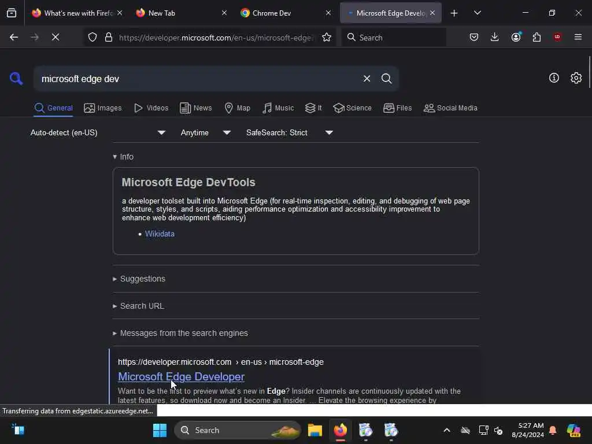592x444 pixels.
Task: Open the clock showing 5:27 AM
Action: pyautogui.click(x=527, y=430)
